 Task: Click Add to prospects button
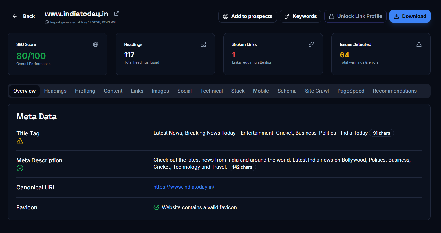click(x=248, y=16)
